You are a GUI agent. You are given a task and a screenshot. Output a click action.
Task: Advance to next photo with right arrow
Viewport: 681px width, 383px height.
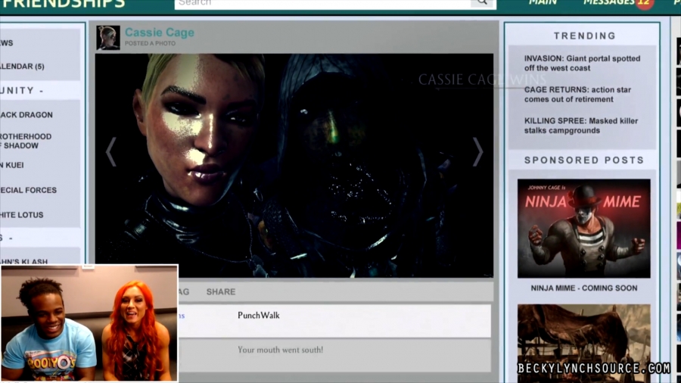(477, 152)
